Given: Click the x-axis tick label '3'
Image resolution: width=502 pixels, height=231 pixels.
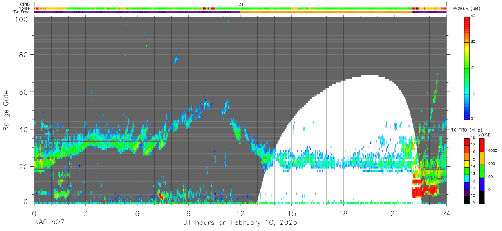Looking at the screenshot, I should (85, 213).
